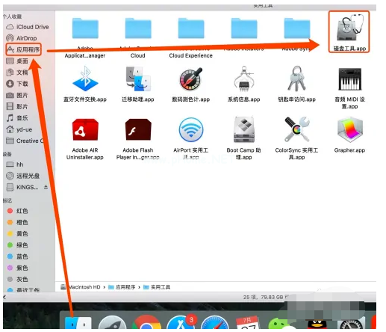The height and width of the screenshot is (332, 386).
Task: Open 数码测色计.app color meter
Action: [x=191, y=79]
